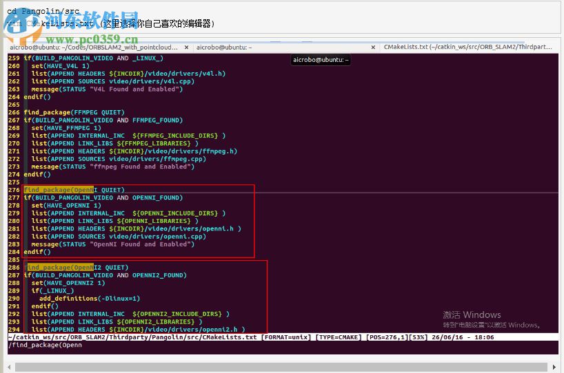
Task: Close the second aicrobo@ubuntu terminal tab
Action: tap(372, 47)
